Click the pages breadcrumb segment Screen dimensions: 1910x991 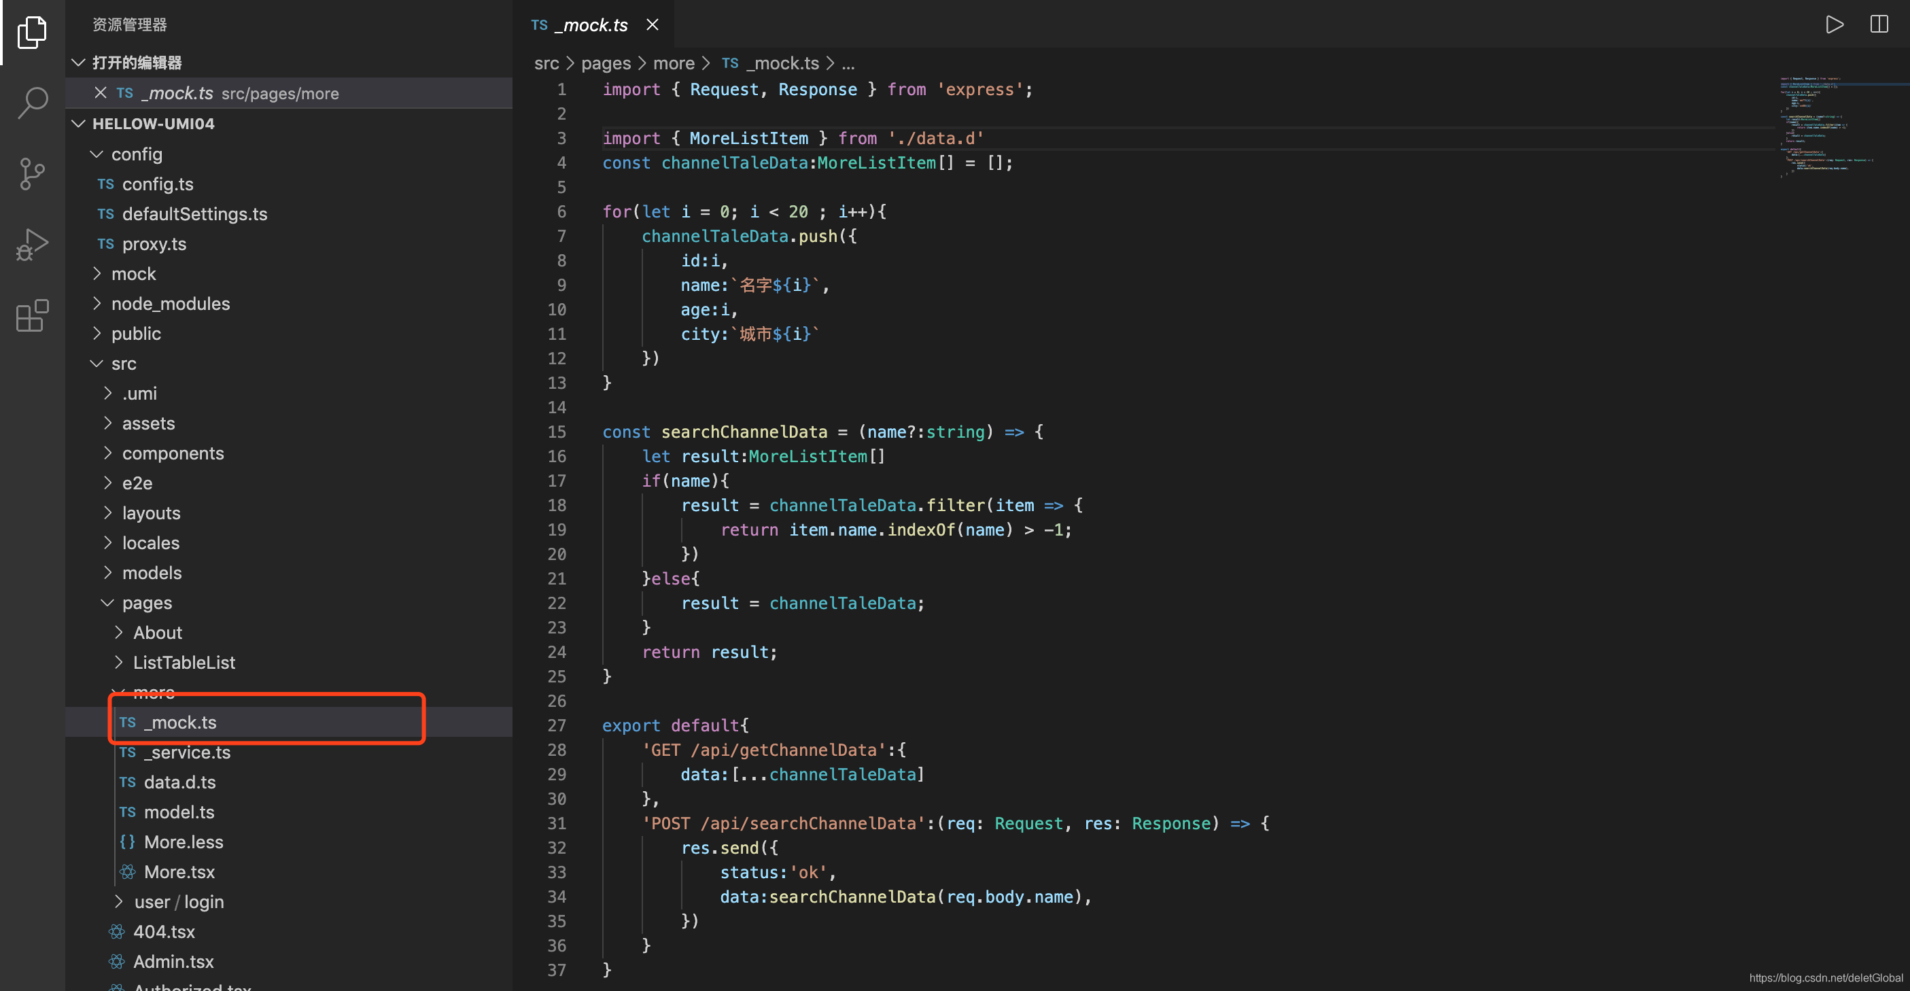pos(606,63)
